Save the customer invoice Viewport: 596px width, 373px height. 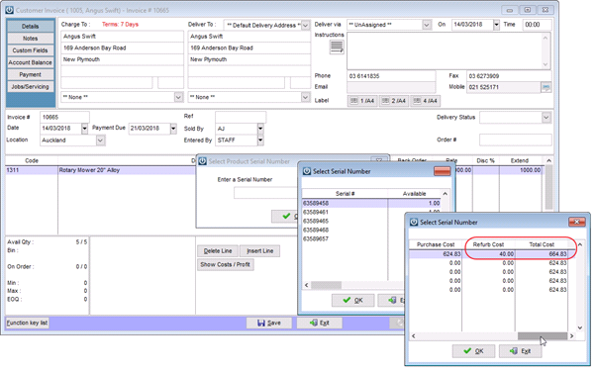[269, 323]
